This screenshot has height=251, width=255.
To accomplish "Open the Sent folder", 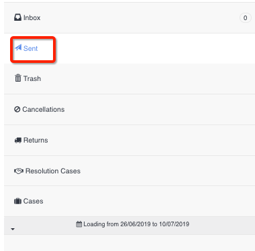I will tap(30, 48).
